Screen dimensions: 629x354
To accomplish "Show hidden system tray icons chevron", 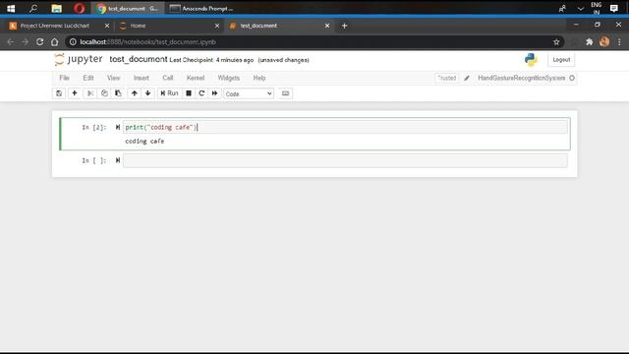I will [581, 8].
